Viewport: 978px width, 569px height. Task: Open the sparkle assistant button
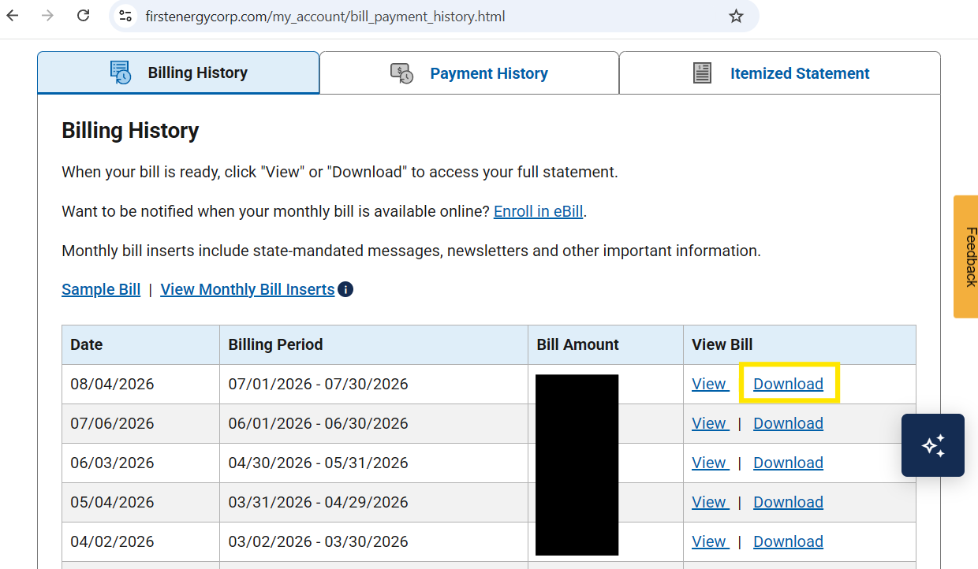933,445
